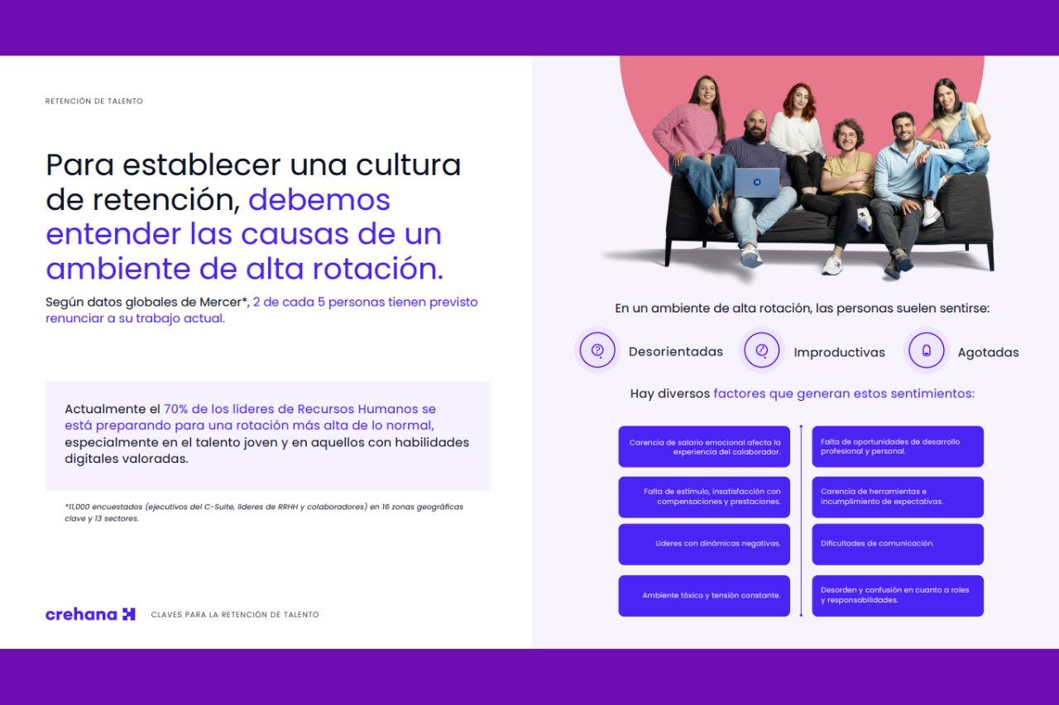Click the 'RETENCIÓN DE TALENTO' header label
Screen dimensions: 1059x705
(94, 102)
